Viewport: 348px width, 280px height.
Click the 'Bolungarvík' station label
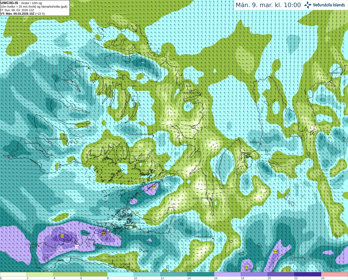point(82,66)
